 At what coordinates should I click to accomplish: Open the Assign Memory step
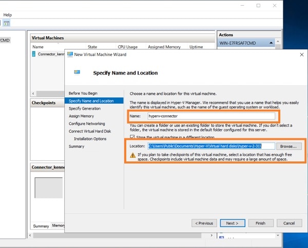click(x=81, y=116)
